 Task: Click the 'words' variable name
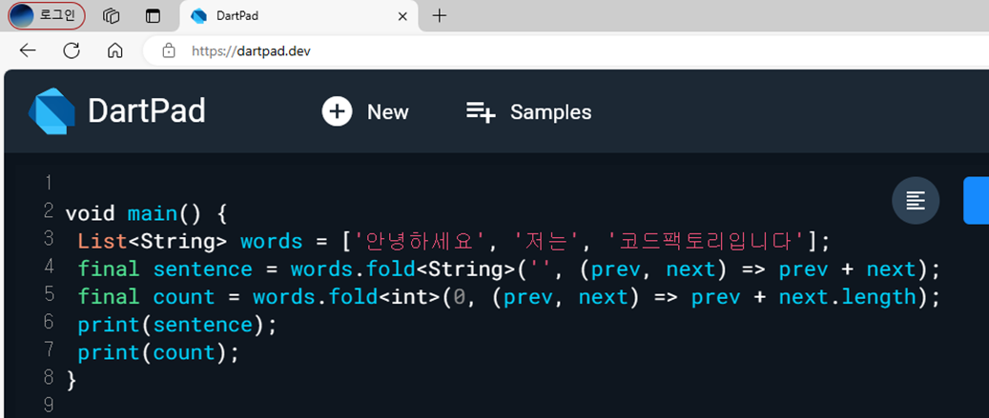click(272, 242)
